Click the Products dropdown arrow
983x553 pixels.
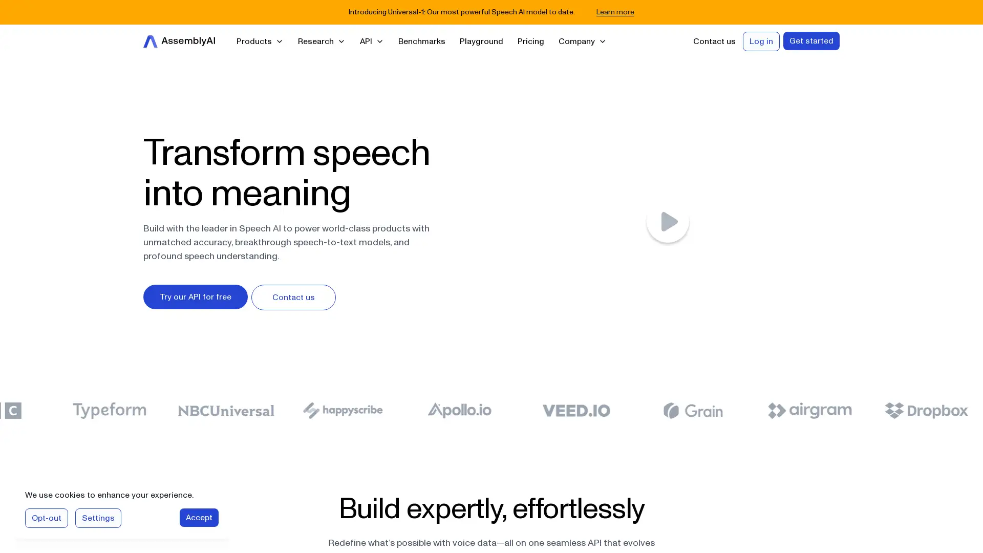click(280, 41)
